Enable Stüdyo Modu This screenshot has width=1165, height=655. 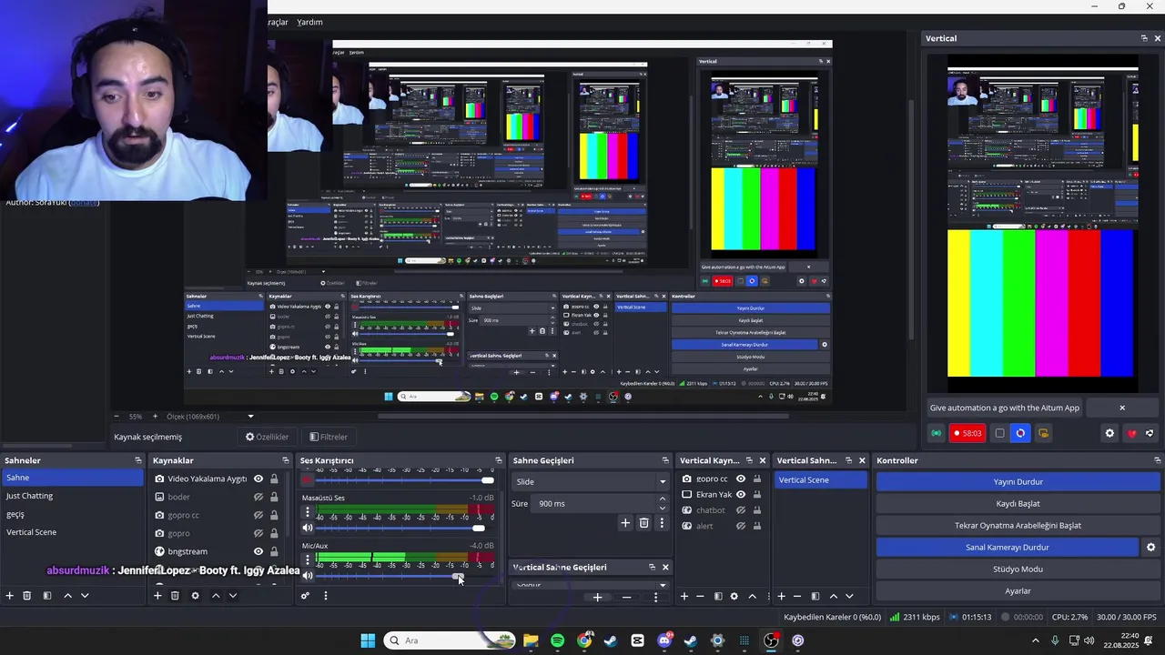tap(1018, 569)
